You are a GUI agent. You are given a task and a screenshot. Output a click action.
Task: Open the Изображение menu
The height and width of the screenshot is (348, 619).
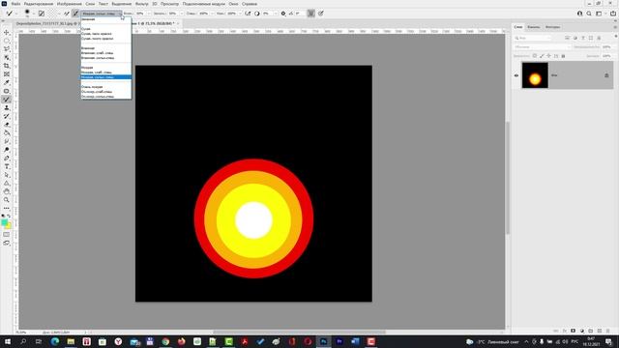(69, 4)
